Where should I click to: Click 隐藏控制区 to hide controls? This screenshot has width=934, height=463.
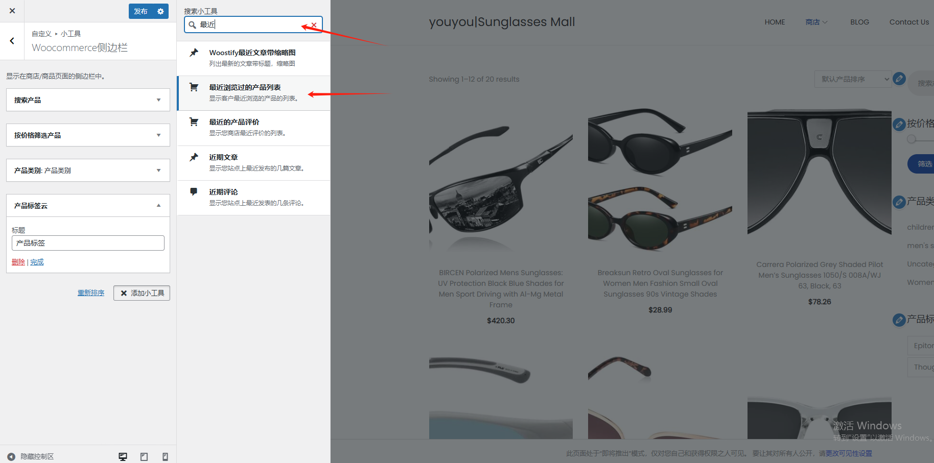pyautogui.click(x=31, y=456)
